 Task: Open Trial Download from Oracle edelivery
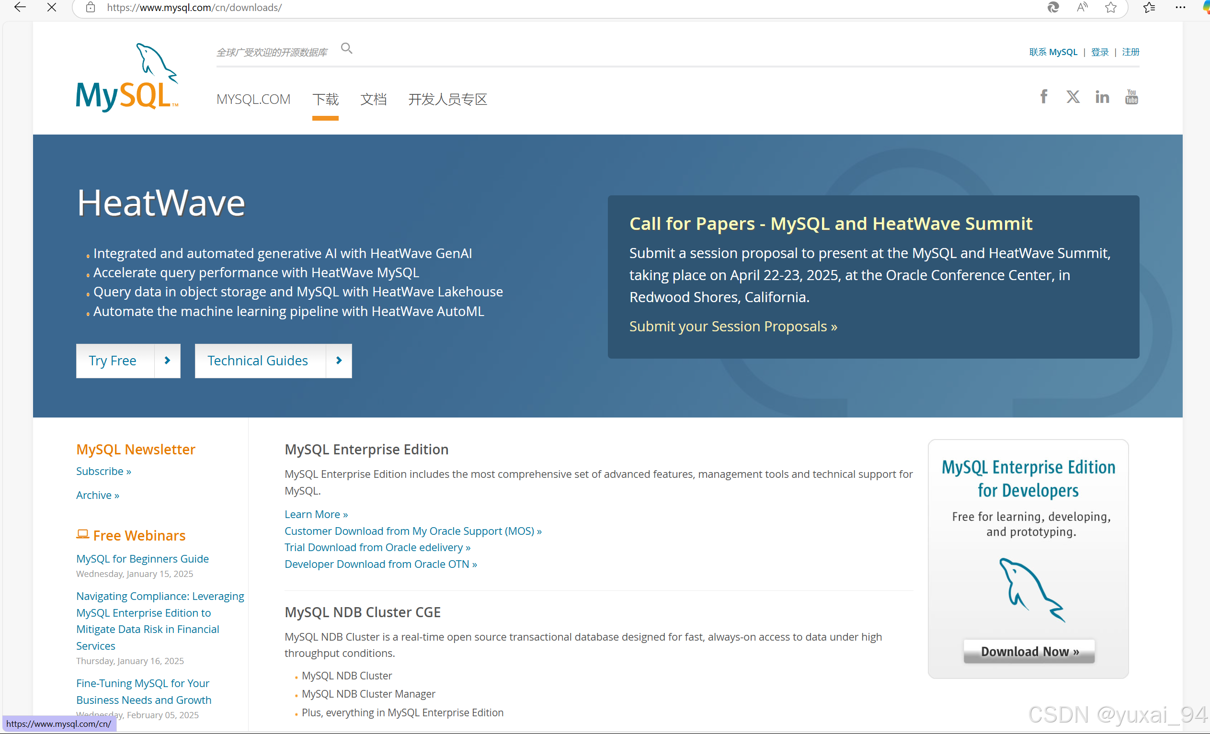(377, 547)
